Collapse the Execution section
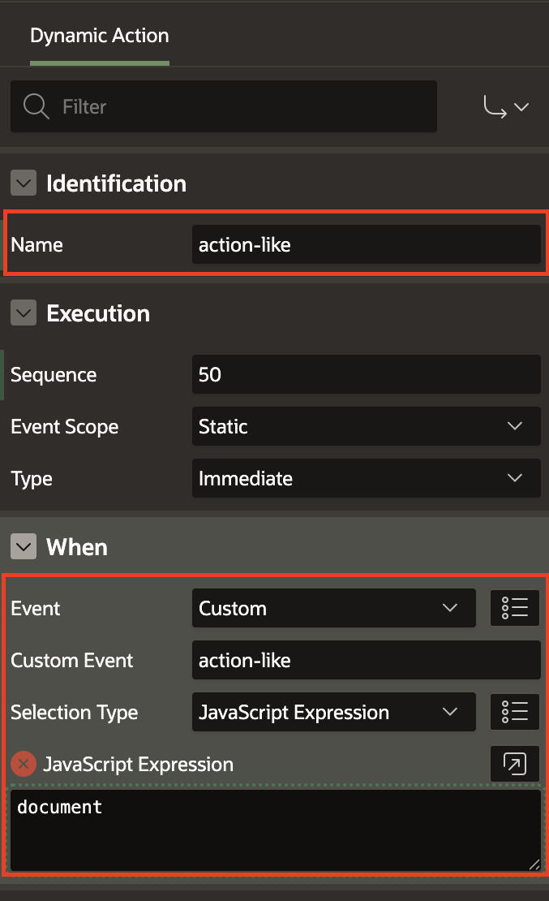This screenshot has height=901, width=549. tap(24, 313)
